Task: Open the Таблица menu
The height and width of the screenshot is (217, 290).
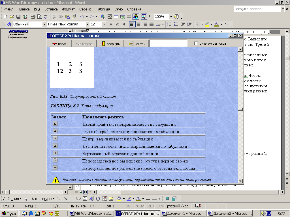Action: click(103, 9)
